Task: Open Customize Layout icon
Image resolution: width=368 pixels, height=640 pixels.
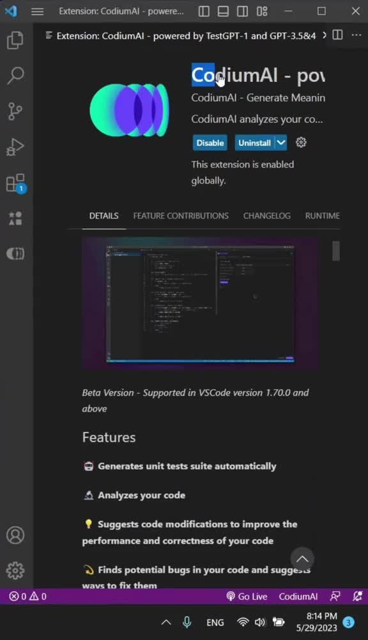Action: click(262, 11)
